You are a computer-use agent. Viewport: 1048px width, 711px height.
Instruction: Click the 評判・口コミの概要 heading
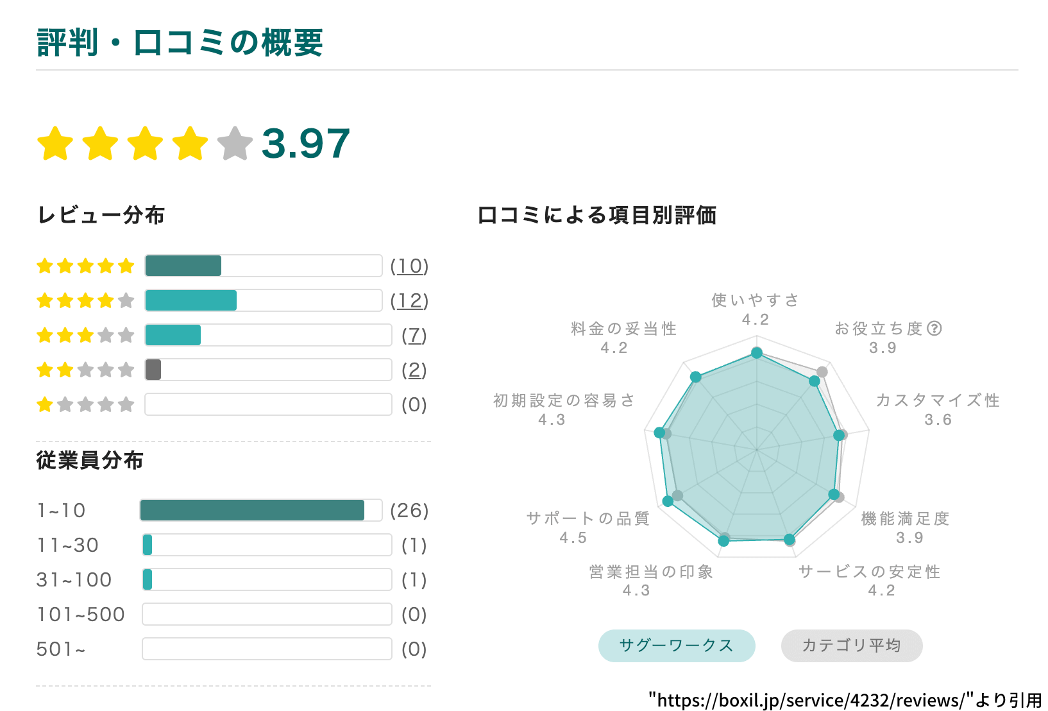180,43
